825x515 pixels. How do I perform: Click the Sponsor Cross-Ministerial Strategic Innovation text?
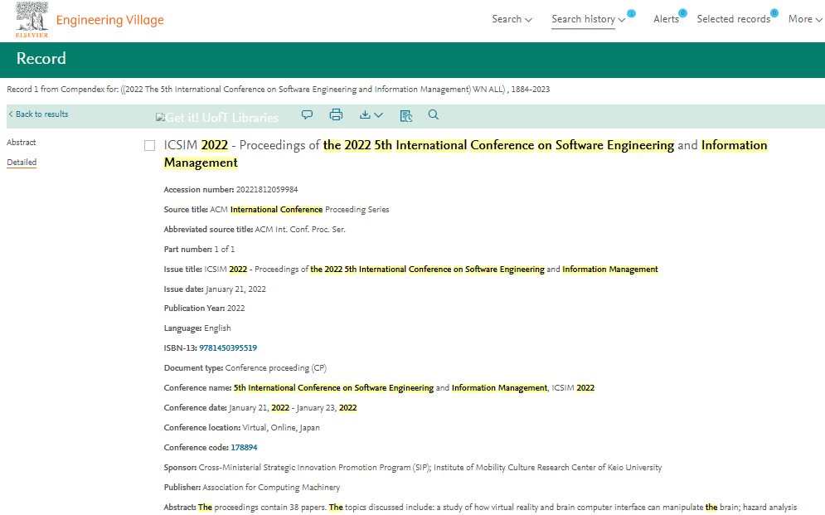tap(413, 468)
